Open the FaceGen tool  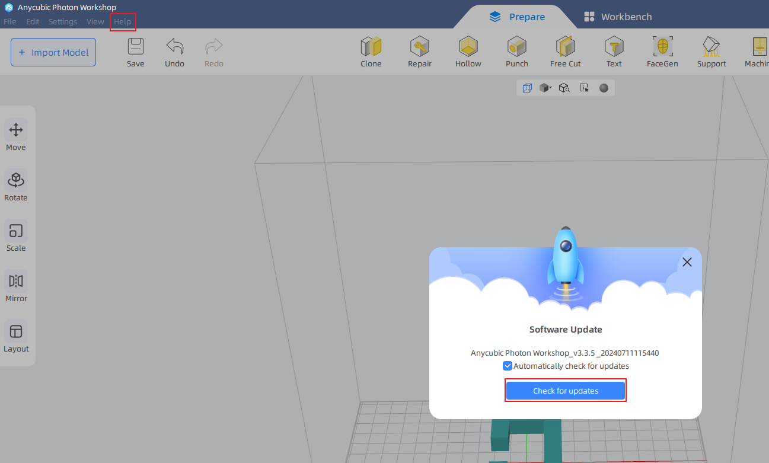[662, 52]
